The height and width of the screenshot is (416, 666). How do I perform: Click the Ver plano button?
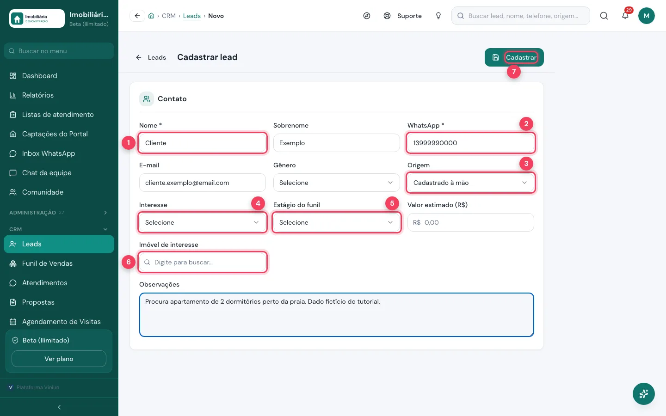click(x=59, y=359)
